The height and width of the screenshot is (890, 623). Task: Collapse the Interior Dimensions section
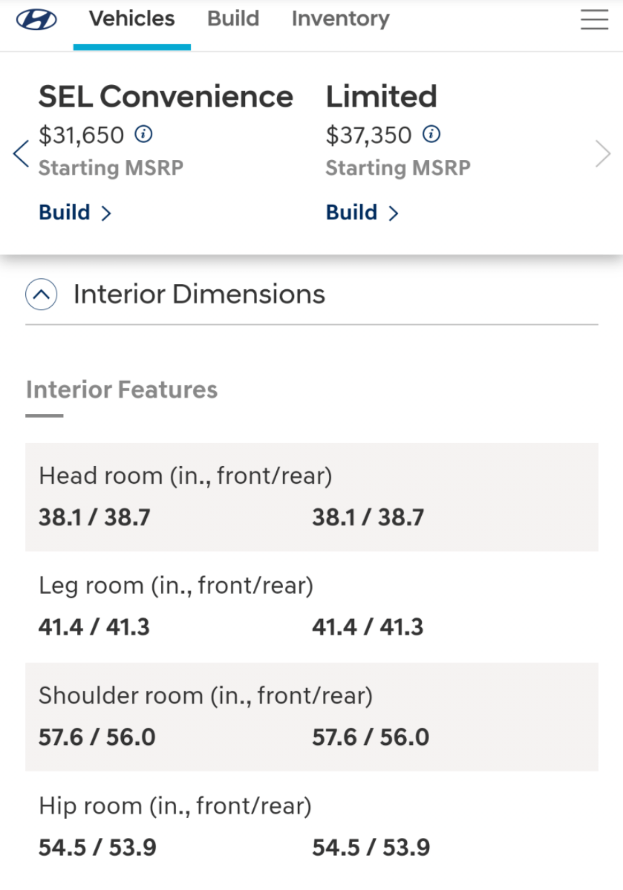tap(41, 294)
